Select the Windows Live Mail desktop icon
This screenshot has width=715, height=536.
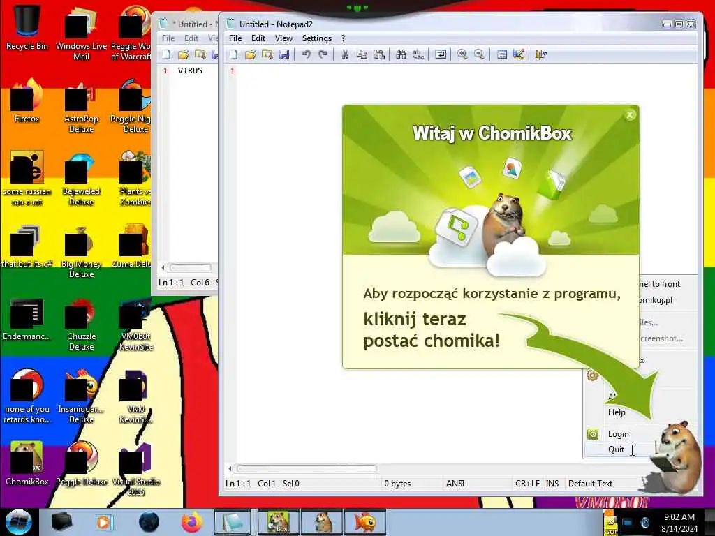click(81, 32)
